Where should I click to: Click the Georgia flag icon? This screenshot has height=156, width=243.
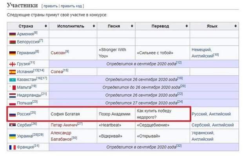point(13,64)
